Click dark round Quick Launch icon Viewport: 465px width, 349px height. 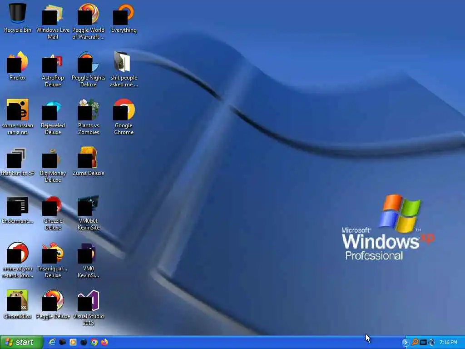84,342
